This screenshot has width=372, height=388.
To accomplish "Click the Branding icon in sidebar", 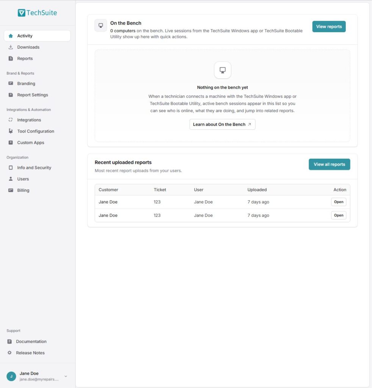I will pyautogui.click(x=11, y=83).
